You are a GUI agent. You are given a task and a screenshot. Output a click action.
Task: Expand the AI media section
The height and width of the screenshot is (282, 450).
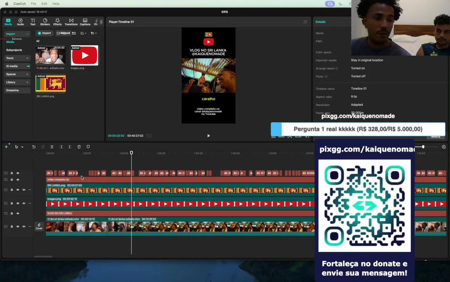[x=17, y=66]
